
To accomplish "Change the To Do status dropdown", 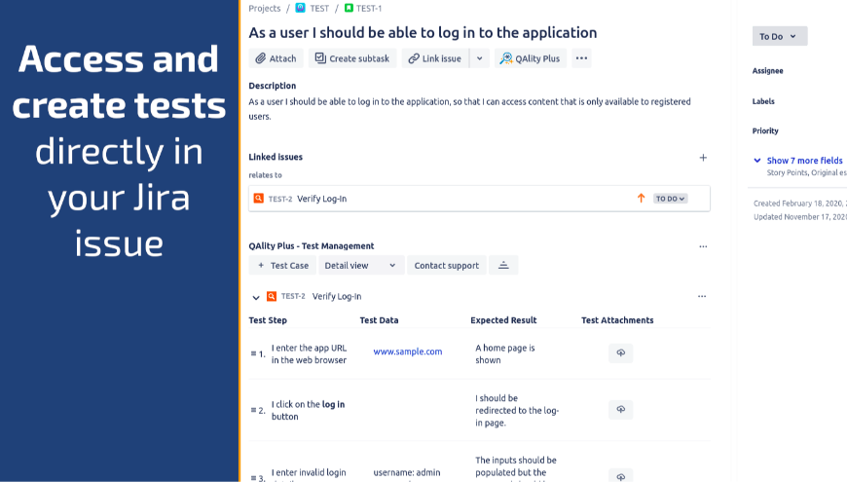I will 780,36.
